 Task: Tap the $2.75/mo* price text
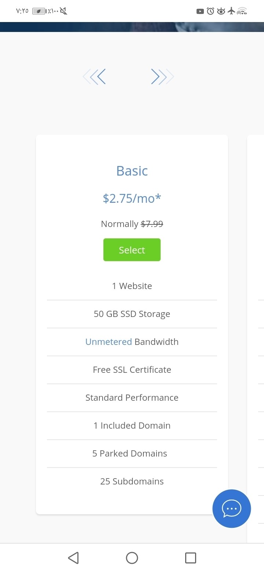pyautogui.click(x=132, y=198)
